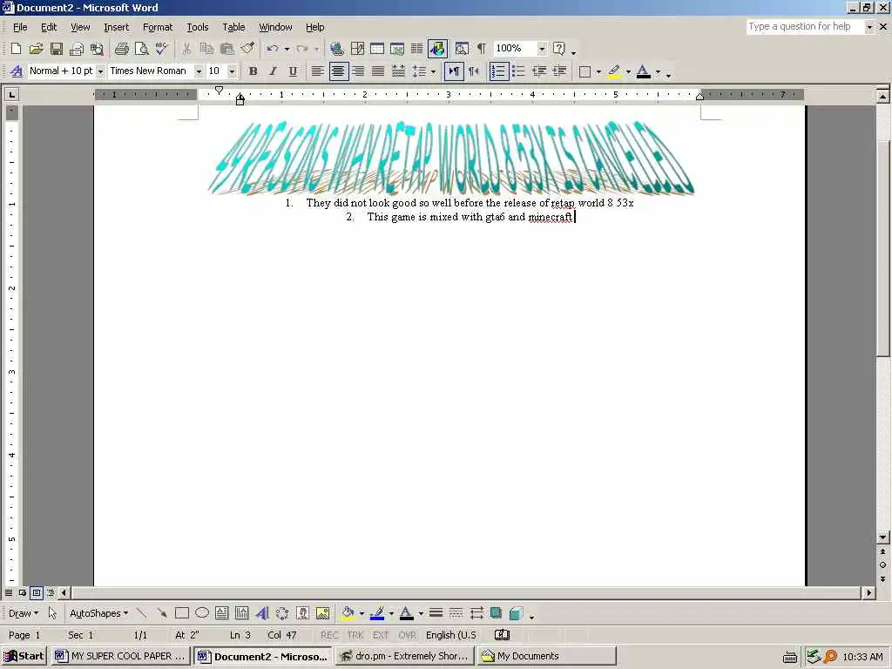The width and height of the screenshot is (892, 669).
Task: Toggle italic formatting
Action: [273, 71]
